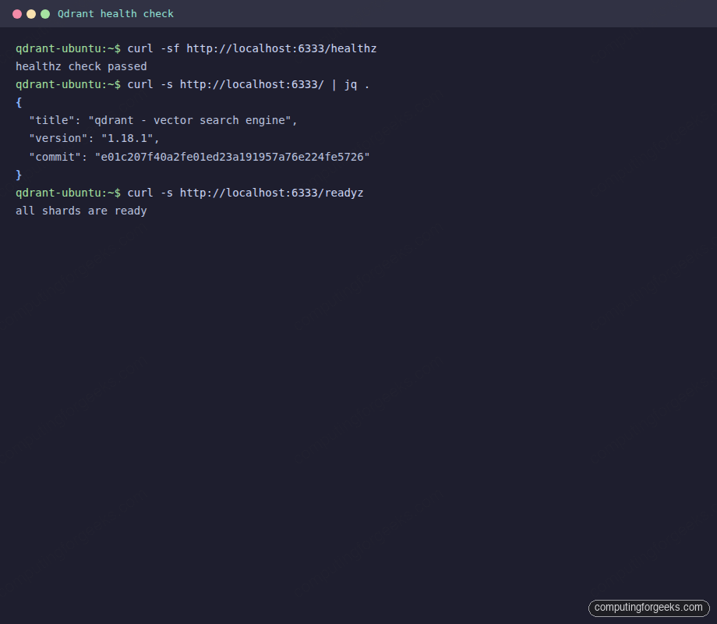This screenshot has height=624, width=717.
Task: Click the curl -sf healthz command line
Action: coord(196,48)
